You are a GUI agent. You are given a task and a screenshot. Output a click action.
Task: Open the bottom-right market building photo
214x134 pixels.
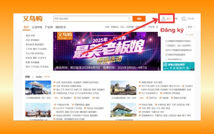click(x=123, y=110)
